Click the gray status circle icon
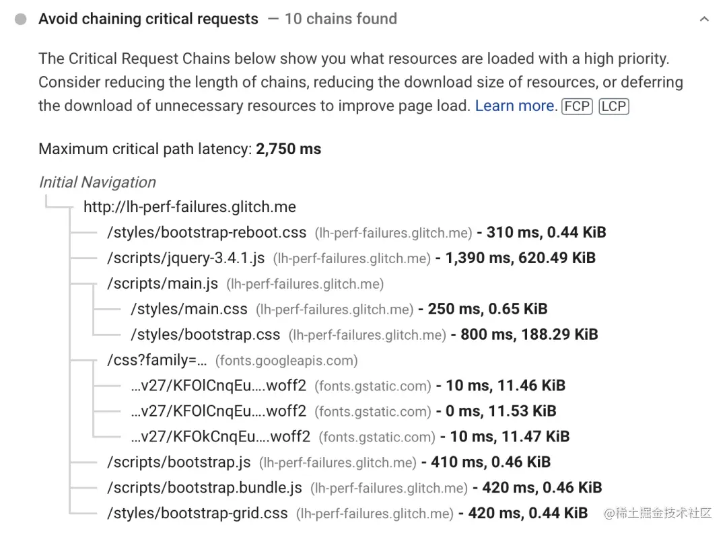 (x=21, y=20)
